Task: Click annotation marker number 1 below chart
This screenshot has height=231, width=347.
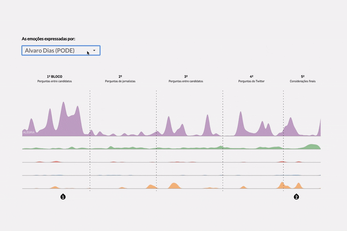Action: click(x=63, y=197)
